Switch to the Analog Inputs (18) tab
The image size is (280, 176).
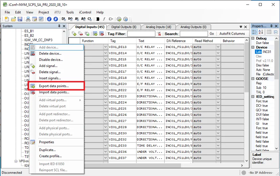click(159, 27)
